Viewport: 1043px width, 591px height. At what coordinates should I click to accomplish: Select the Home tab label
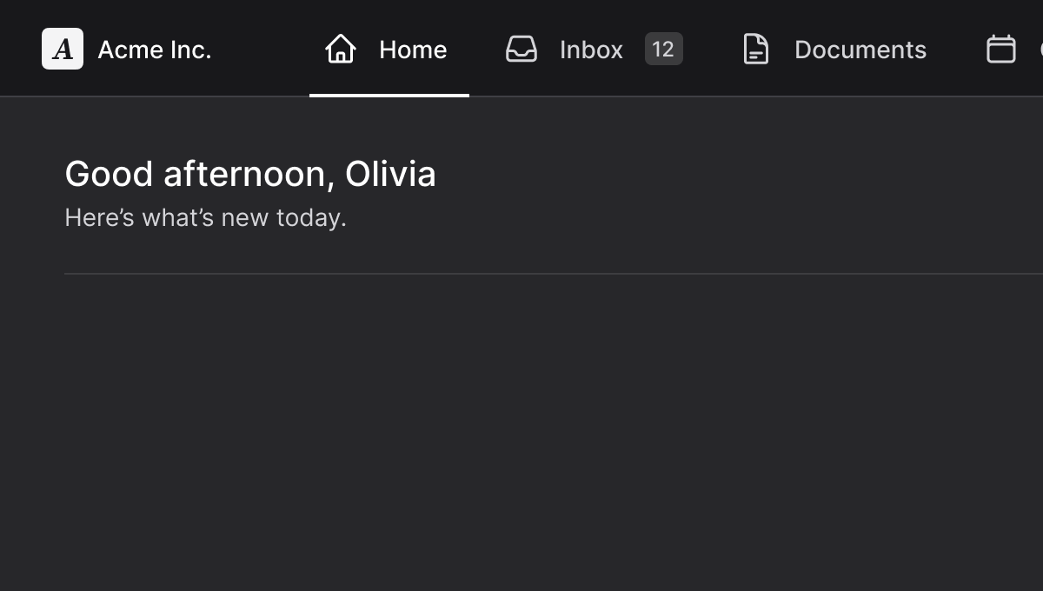413,50
